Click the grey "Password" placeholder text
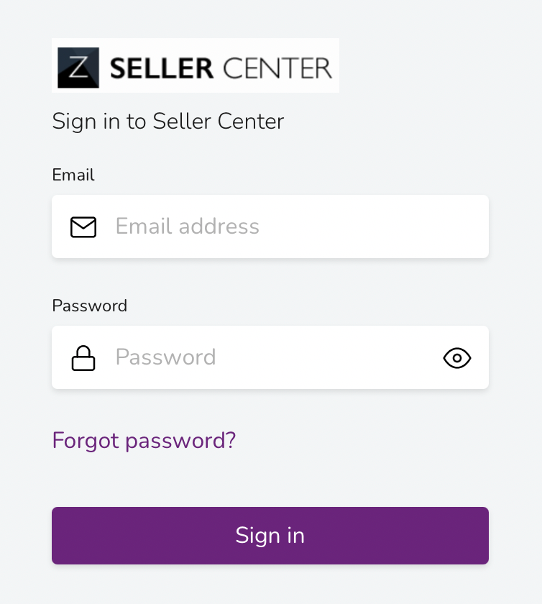Viewport: 542px width, 604px height. pyautogui.click(x=165, y=357)
